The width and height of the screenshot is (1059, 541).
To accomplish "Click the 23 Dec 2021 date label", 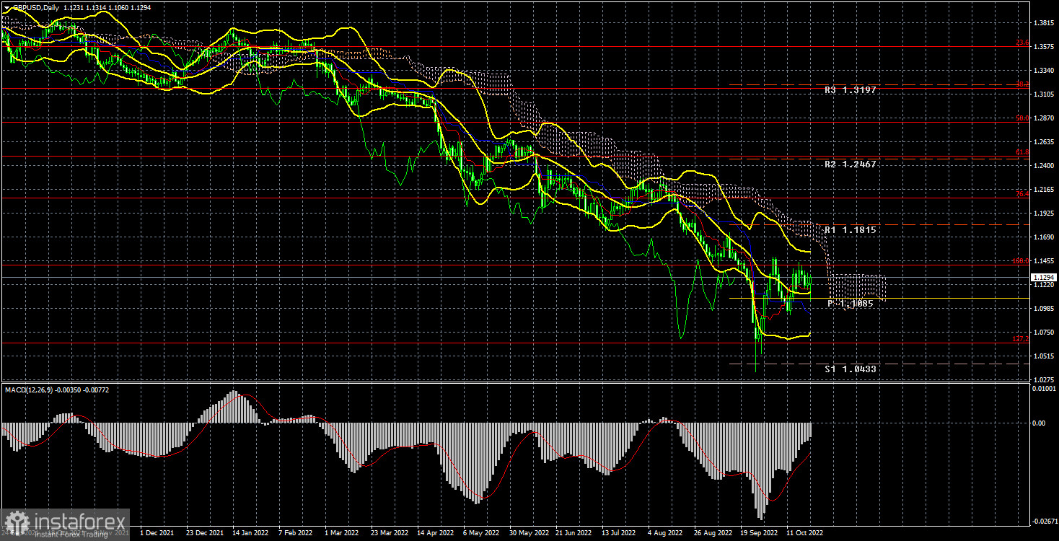I will (x=205, y=533).
